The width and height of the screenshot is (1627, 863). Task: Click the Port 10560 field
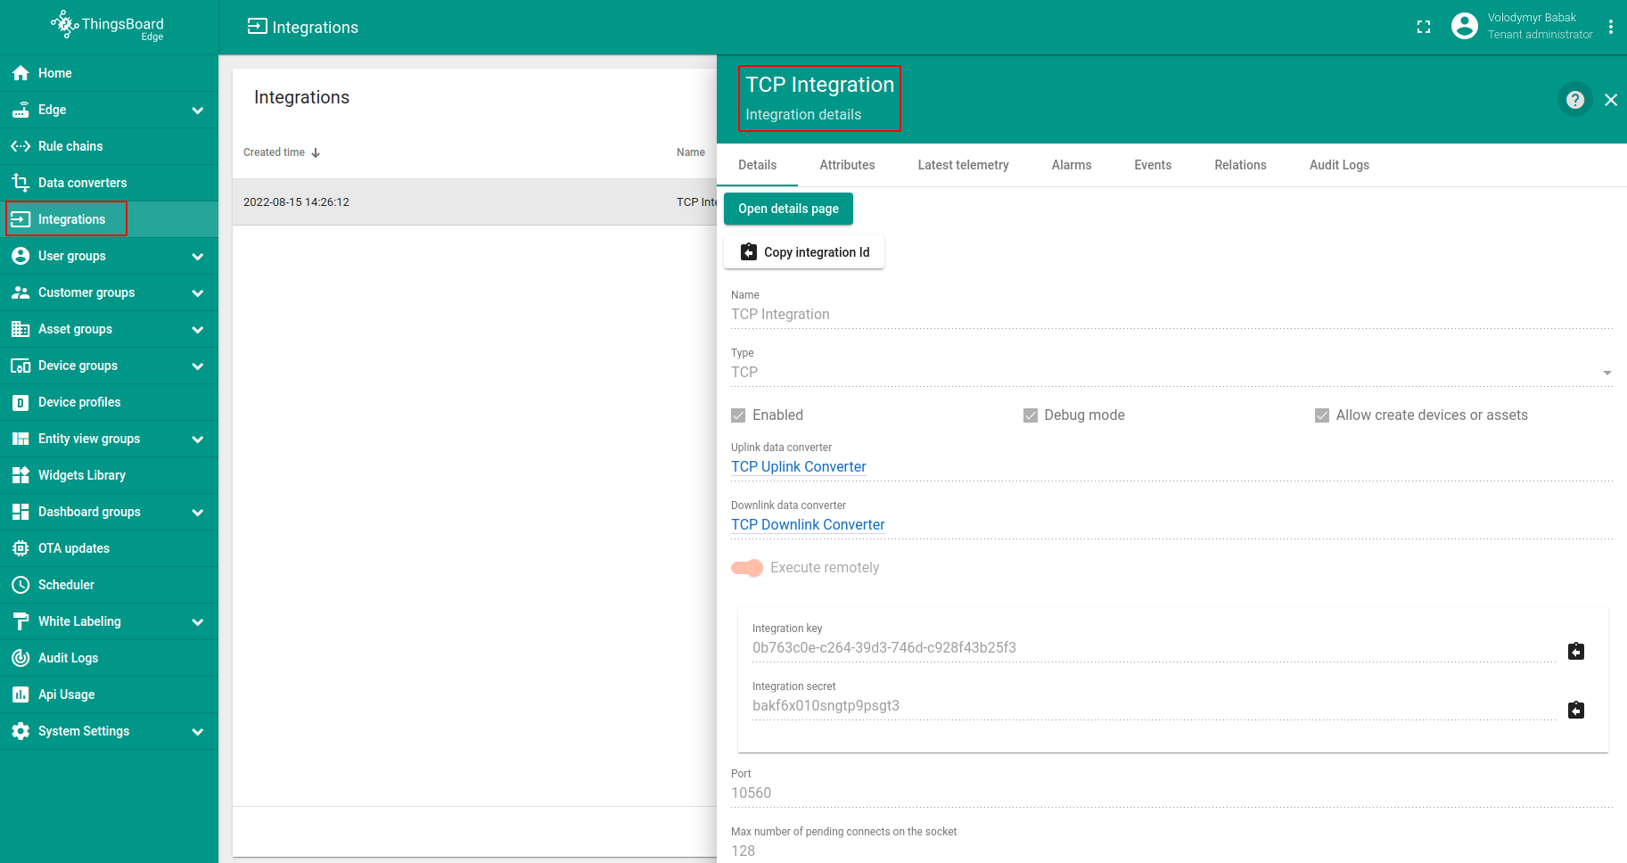(x=1171, y=793)
